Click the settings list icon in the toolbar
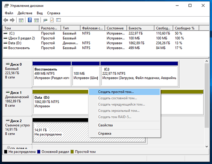The height and width of the screenshot is (164, 212). point(58,20)
